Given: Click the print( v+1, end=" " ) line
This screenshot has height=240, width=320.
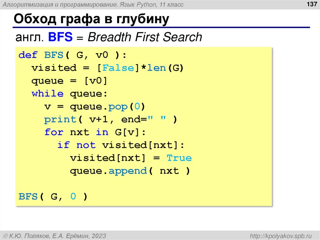Looking at the screenshot, I should point(111,120).
